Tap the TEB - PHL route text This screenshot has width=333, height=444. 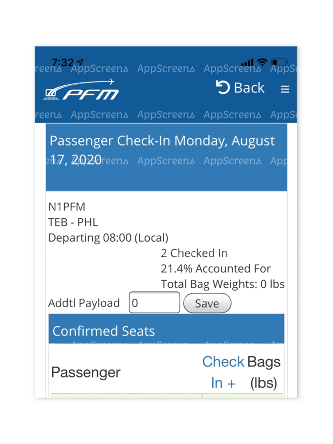pos(73,222)
